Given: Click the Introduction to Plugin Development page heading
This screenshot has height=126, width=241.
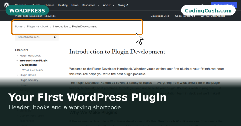Looking at the screenshot, I should point(117,52).
